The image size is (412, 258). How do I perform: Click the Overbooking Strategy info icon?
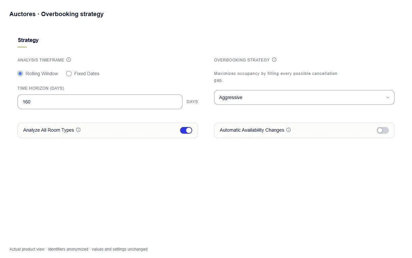(x=274, y=60)
